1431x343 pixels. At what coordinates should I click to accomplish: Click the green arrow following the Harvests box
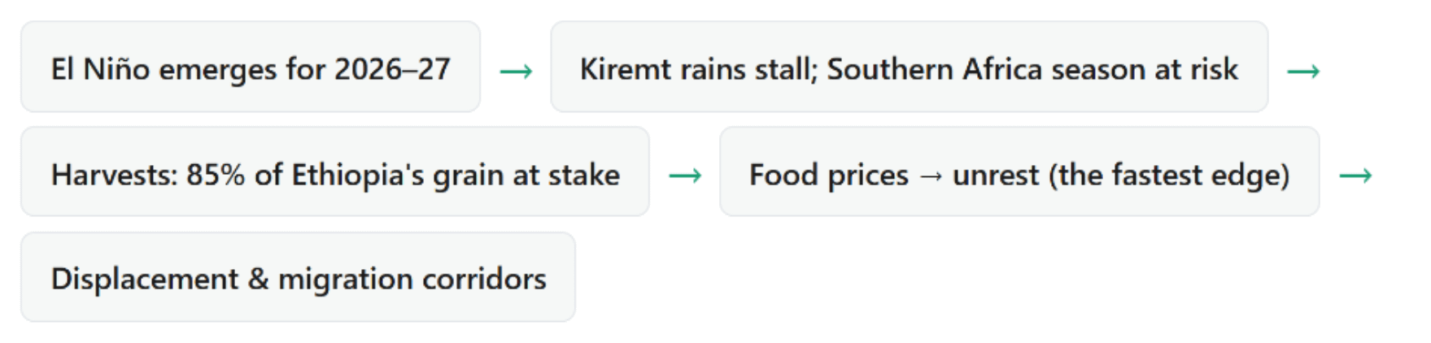tap(685, 176)
